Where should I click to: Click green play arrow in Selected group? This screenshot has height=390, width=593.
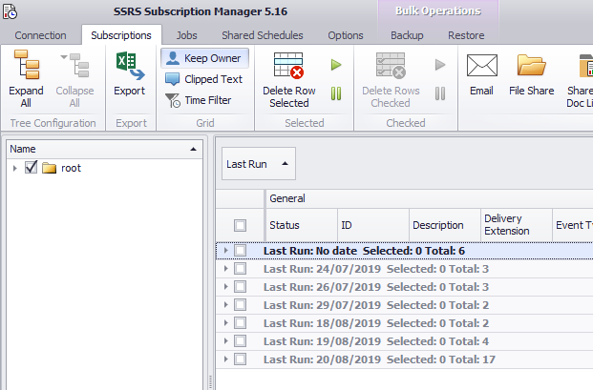pos(336,65)
